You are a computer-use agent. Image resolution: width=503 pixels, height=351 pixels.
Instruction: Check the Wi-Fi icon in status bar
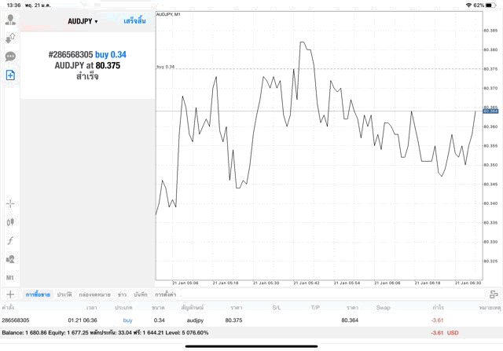click(468, 5)
